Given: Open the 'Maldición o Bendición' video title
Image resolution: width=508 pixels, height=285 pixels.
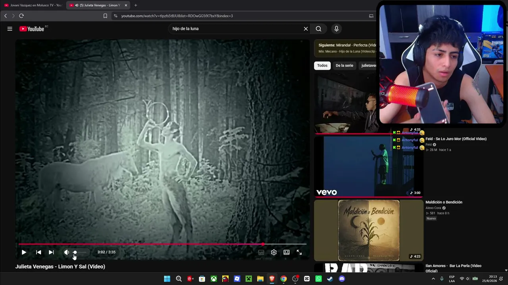Looking at the screenshot, I should [x=444, y=202].
